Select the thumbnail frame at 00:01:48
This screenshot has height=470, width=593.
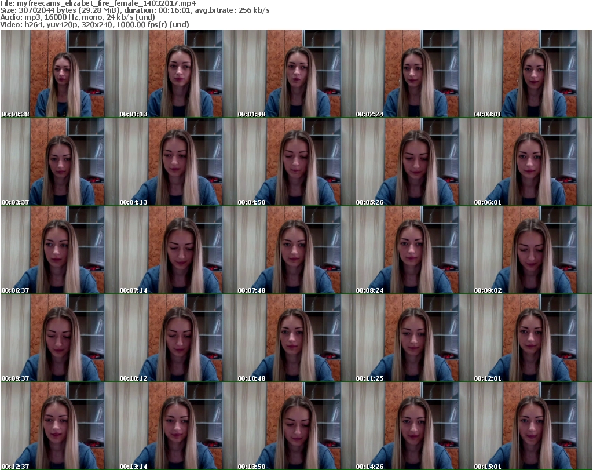pos(296,74)
